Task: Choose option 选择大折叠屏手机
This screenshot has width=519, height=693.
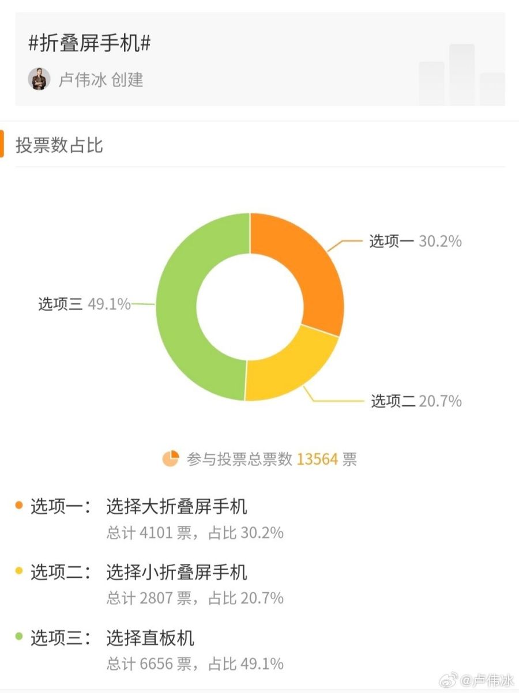Action: [x=176, y=507]
